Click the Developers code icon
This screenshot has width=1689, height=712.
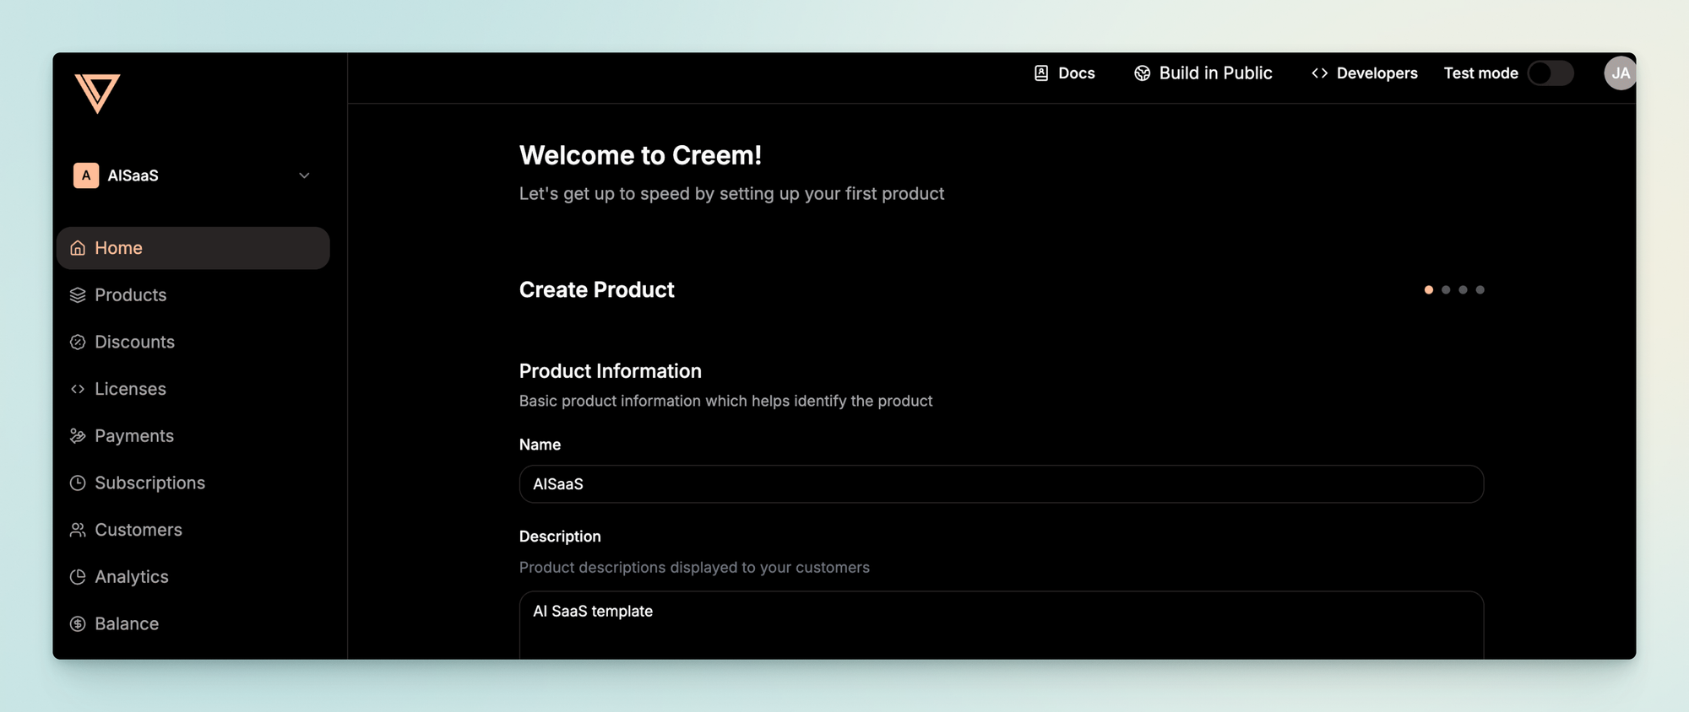point(1319,73)
